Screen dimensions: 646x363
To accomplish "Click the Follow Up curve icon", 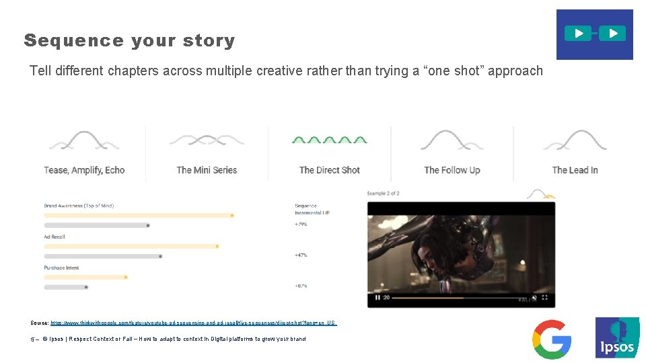I will (x=452, y=140).
